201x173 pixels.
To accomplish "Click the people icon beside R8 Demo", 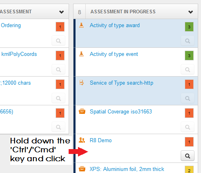I will coord(82,140).
